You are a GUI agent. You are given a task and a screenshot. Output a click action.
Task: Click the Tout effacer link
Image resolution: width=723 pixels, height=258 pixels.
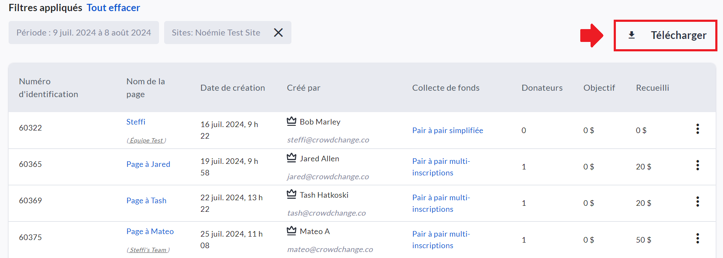(x=113, y=8)
